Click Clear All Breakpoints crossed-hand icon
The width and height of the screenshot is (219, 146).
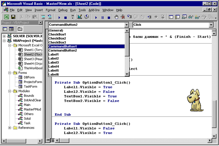click(123, 17)
